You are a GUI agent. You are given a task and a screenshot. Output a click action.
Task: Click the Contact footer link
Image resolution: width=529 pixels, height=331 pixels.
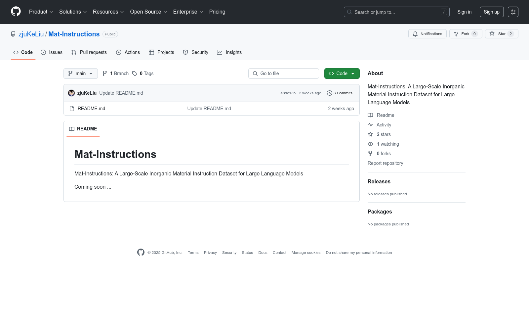[279, 253]
